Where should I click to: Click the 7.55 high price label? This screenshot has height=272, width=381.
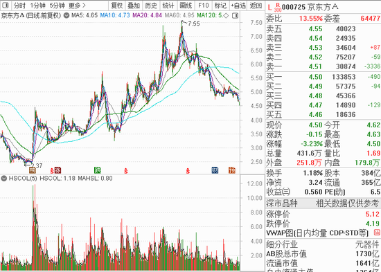click(194, 24)
